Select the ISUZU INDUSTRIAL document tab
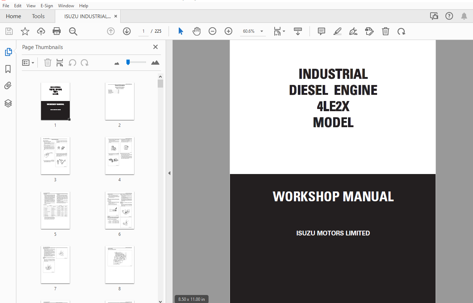 [88, 16]
